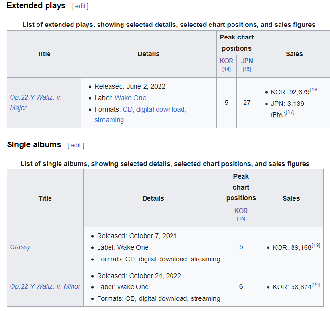Click edit link beside Single albums heading
Viewport: 330px width, 311px height.
[x=76, y=145]
